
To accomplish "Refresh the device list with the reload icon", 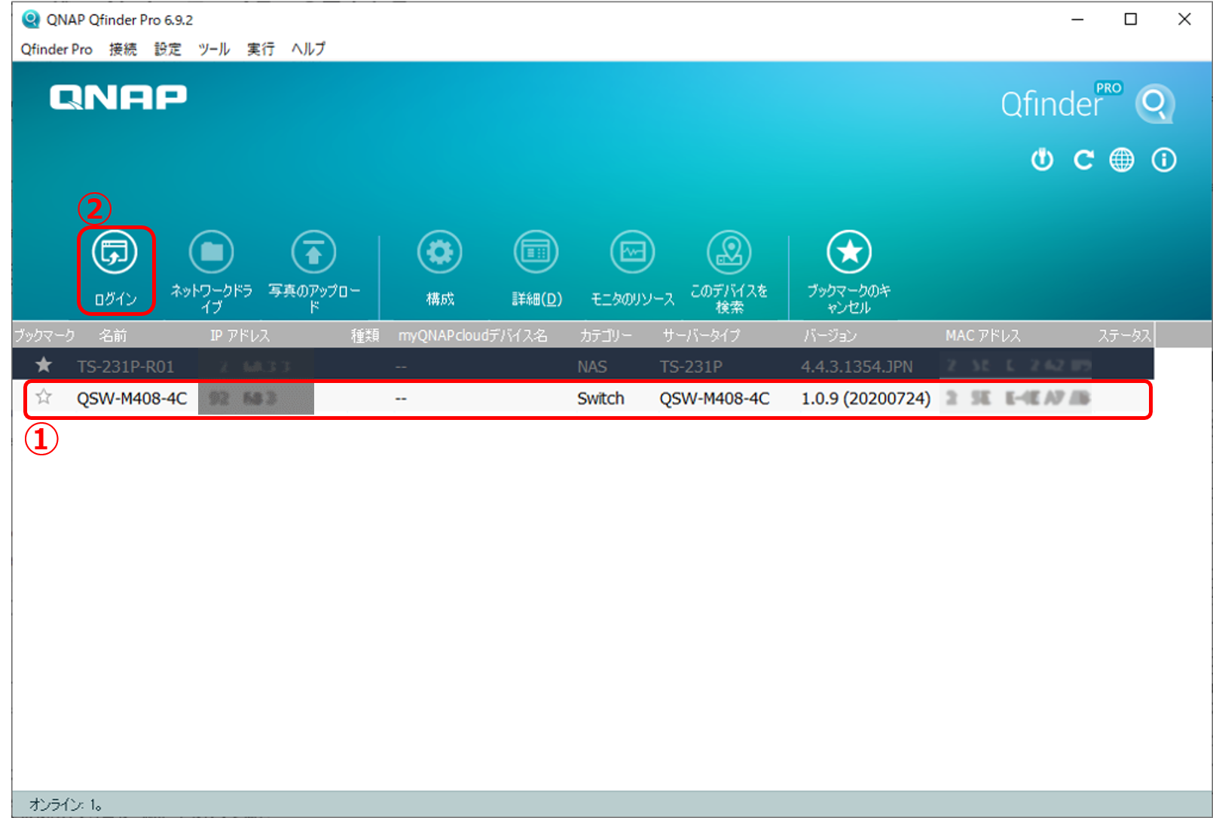I will pos(1083,160).
